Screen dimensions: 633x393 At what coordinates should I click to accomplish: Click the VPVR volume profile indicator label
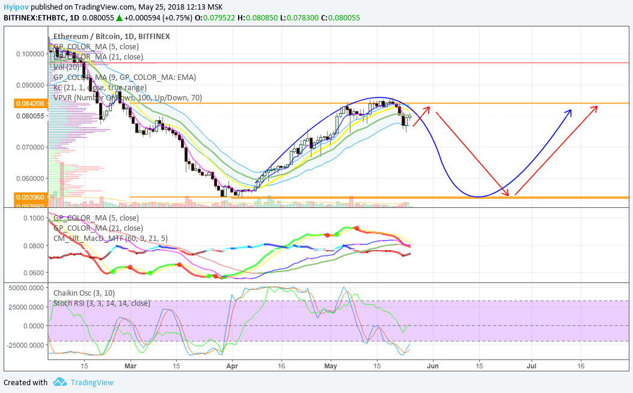(128, 97)
